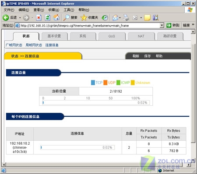Image resolution: width=197 pixels, height=174 pixels.
Task: Go to Home page icon
Action: click(56, 17)
